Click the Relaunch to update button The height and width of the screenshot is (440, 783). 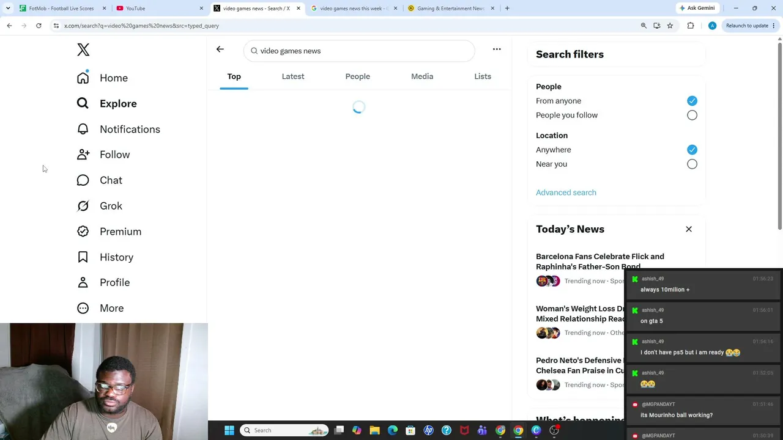(751, 26)
